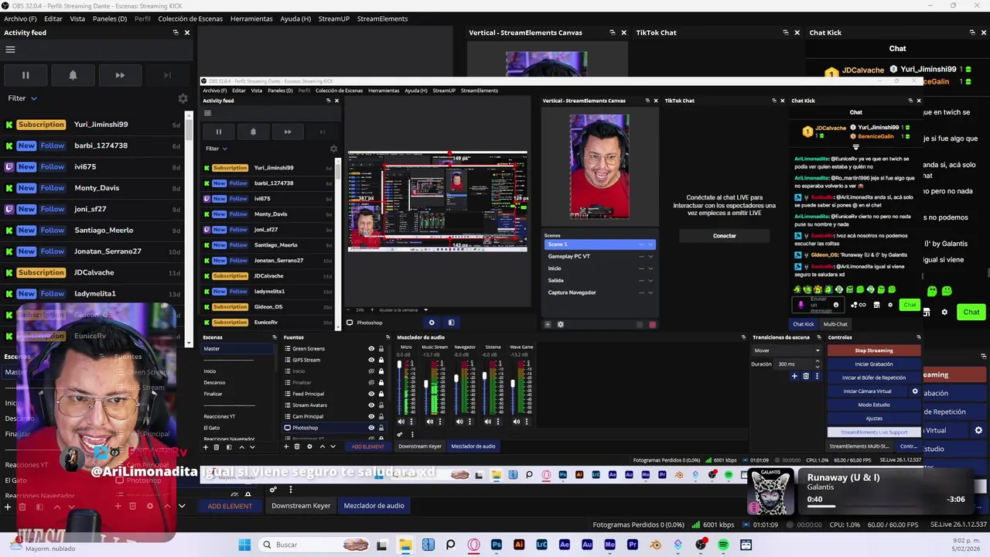Open Photoshop from the bottom-most Windows taskbar

[497, 545]
